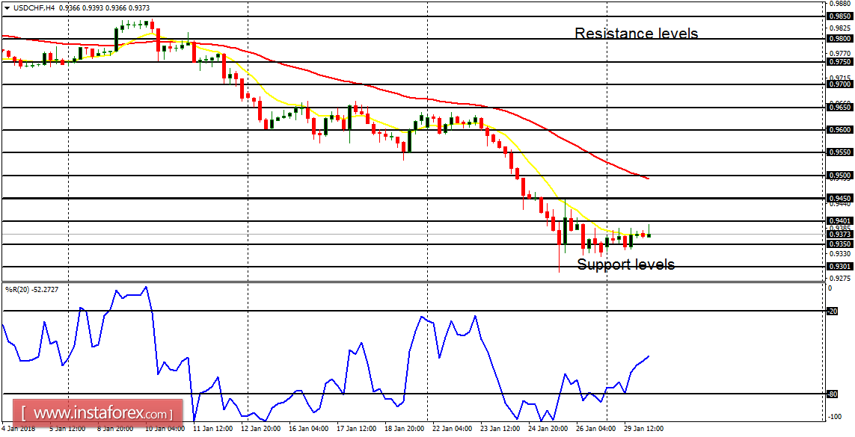Click the %R(20) -52.2727 indicator label
Viewport: 855px width, 437px height.
click(31, 290)
